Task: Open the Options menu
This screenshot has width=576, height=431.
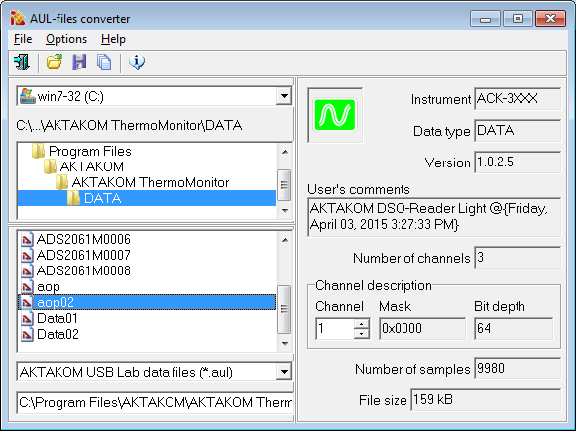Action: 66,39
